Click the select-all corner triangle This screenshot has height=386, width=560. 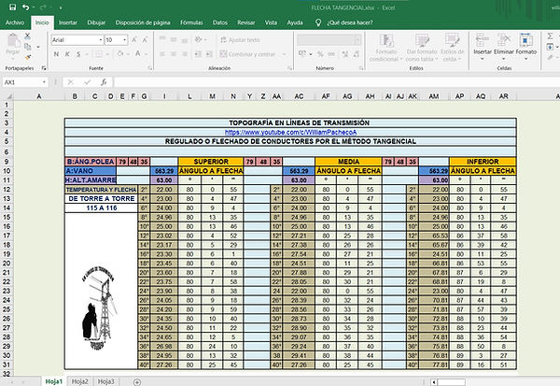point(9,96)
